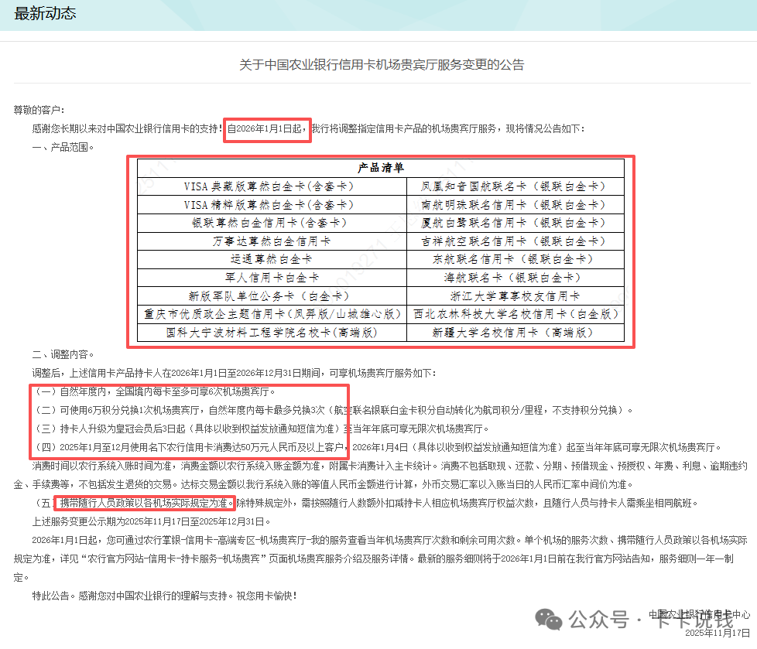This screenshot has width=757, height=649.
Task: Select cell 新疆大学名校信用卡(高端版)
Action: click(516, 333)
